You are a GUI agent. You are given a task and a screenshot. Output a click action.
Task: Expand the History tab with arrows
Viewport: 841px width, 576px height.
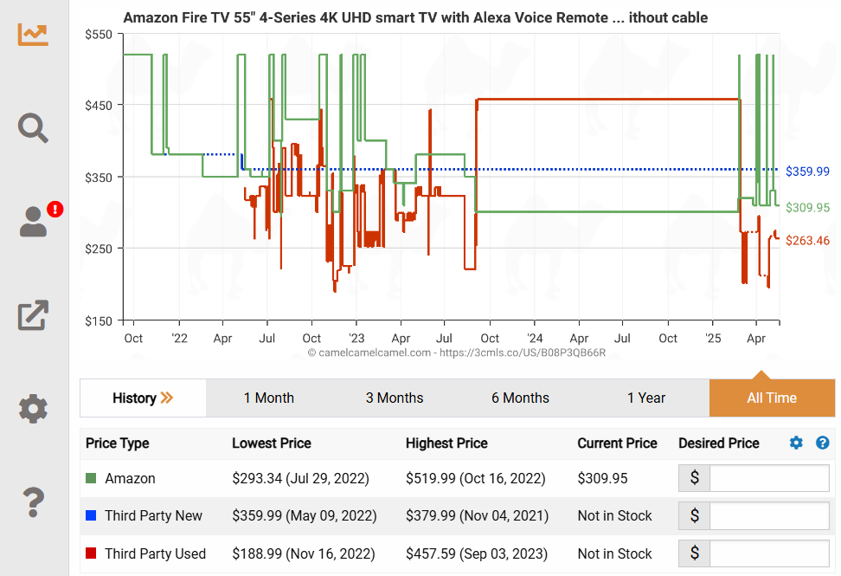(143, 398)
